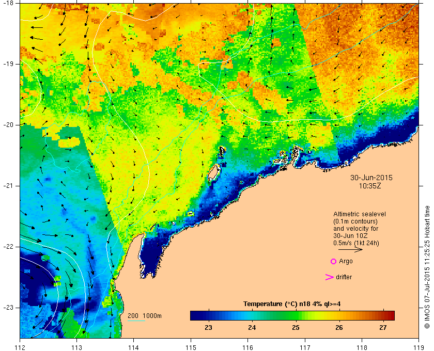Click the 'drifter' legend label
The width and height of the screenshot is (434, 351).
pyautogui.click(x=344, y=277)
